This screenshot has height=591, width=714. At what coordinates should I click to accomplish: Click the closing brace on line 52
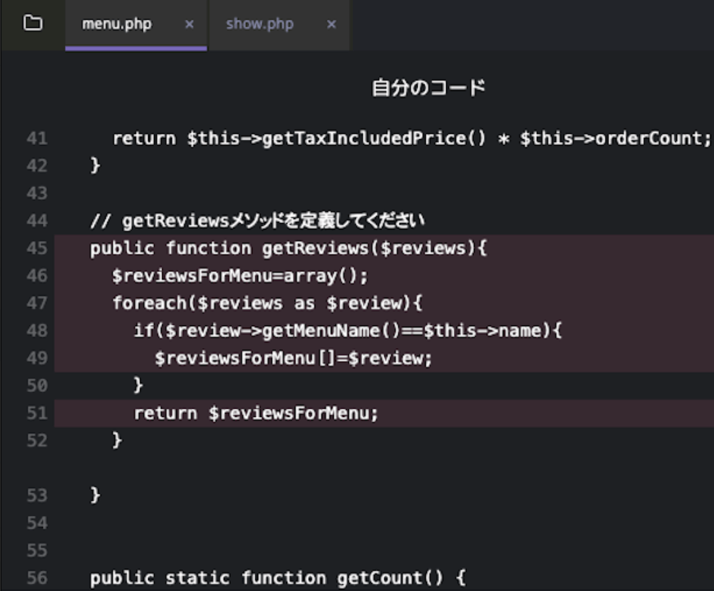(x=117, y=441)
